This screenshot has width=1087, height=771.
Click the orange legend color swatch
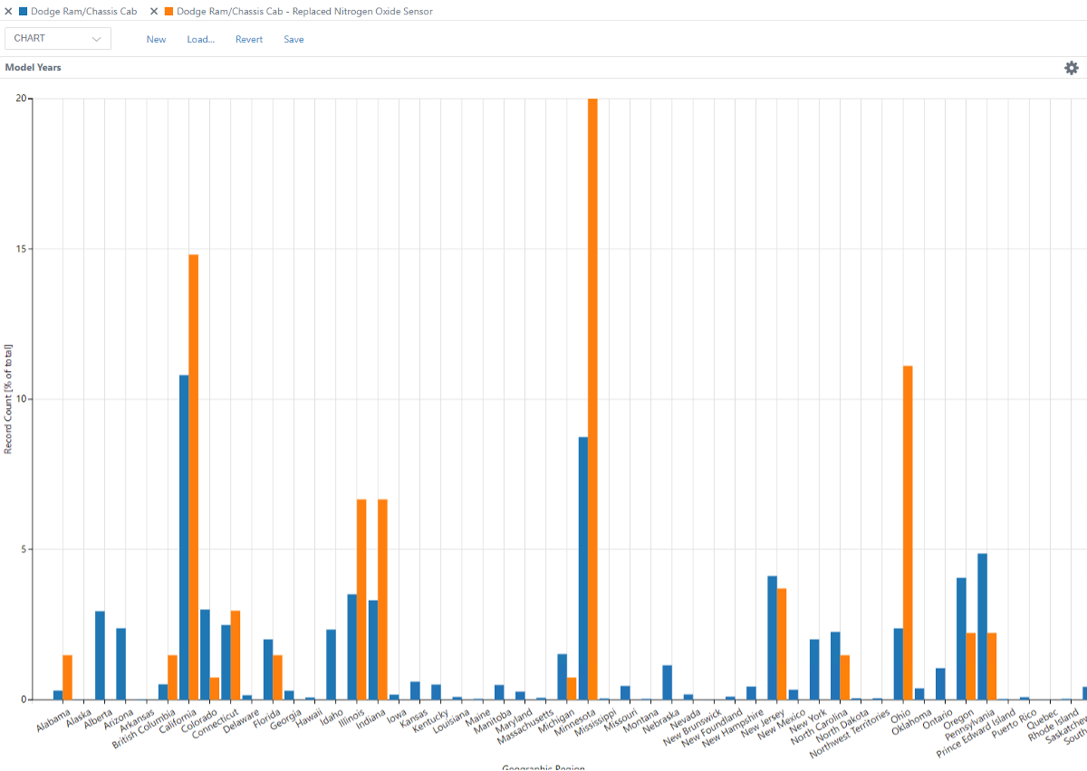point(168,12)
